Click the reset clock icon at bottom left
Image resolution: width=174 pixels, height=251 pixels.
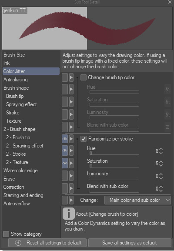click(18, 243)
